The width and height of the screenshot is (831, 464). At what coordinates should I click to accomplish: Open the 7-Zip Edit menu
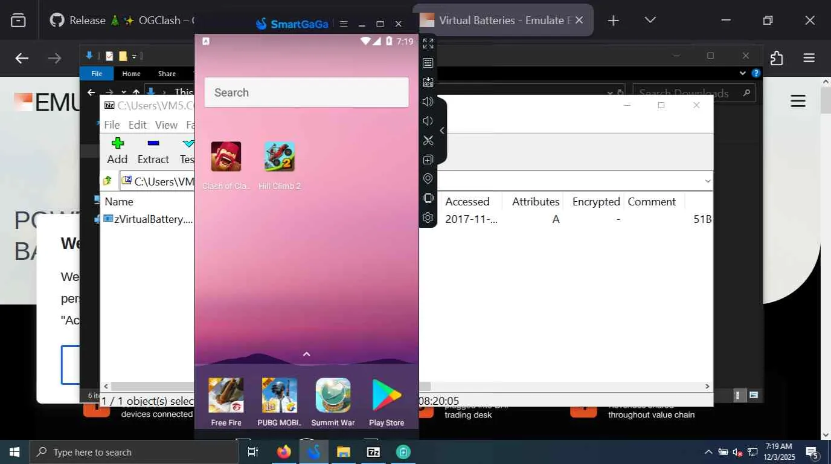pyautogui.click(x=137, y=125)
